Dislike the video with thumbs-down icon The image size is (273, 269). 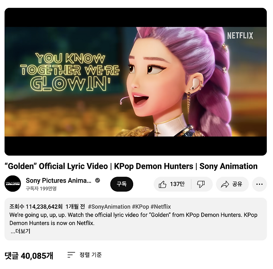pyautogui.click(x=200, y=184)
